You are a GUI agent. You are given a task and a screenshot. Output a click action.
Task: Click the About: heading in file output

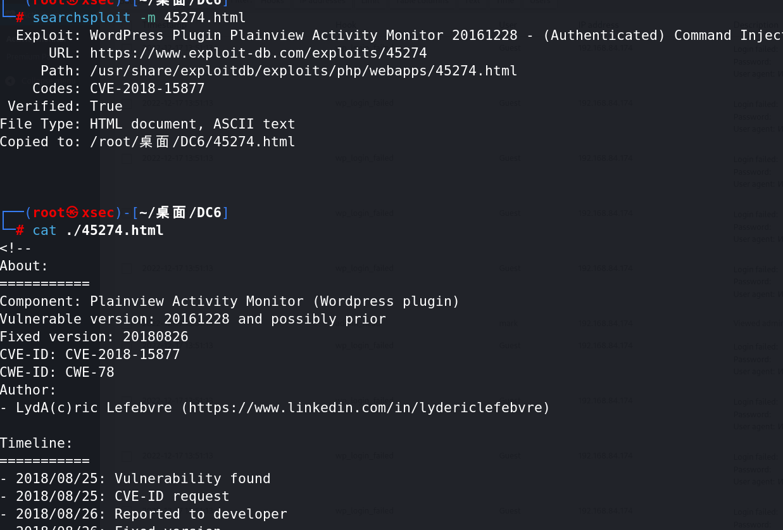[x=24, y=266]
